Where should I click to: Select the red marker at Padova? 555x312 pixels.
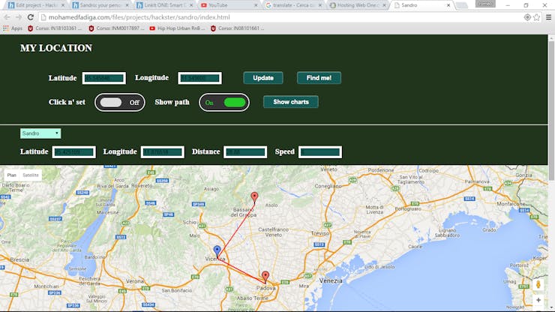(x=265, y=276)
